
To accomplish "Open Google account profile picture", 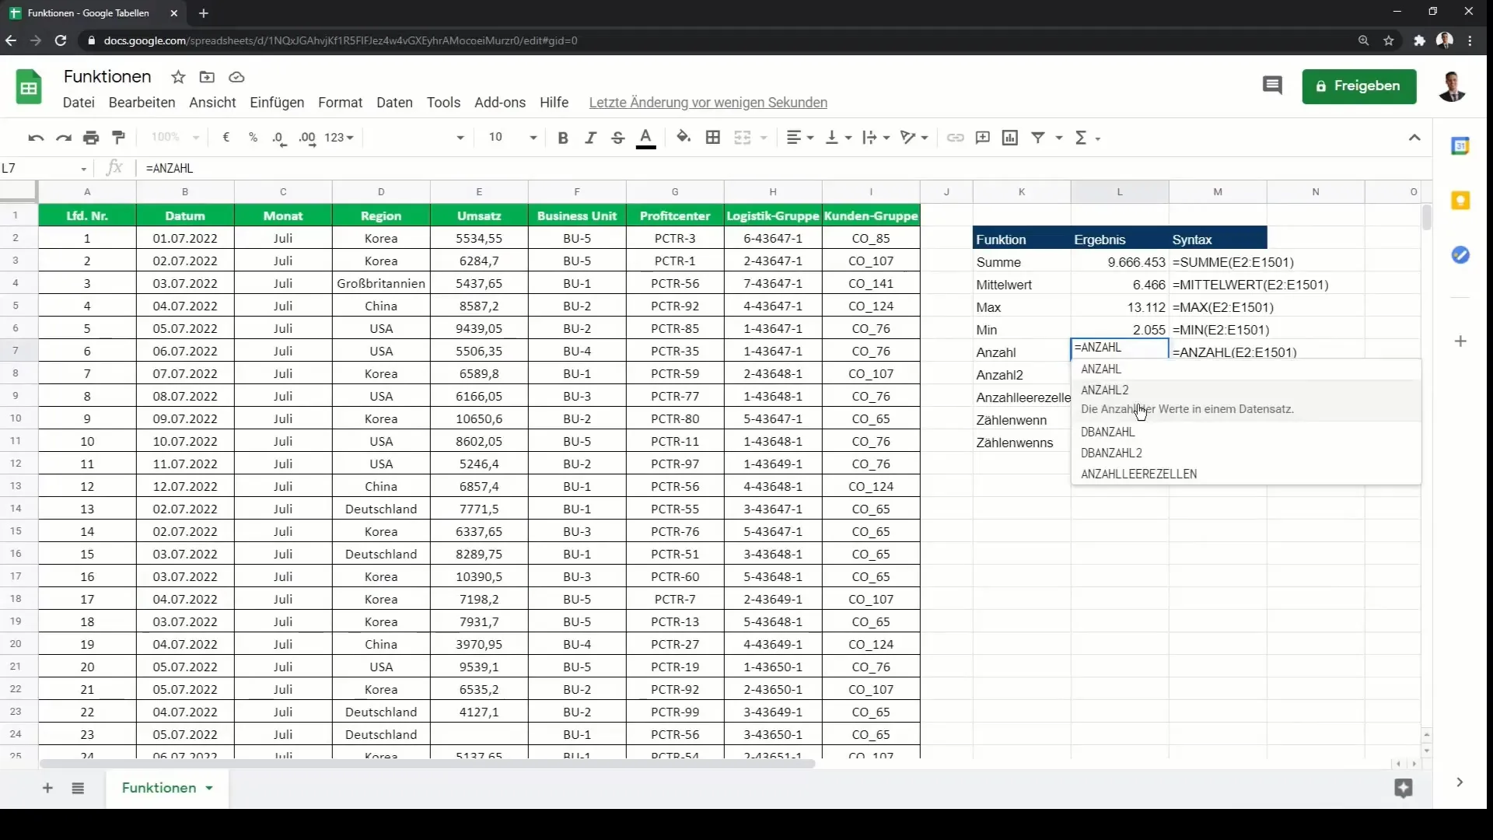I will [1451, 86].
